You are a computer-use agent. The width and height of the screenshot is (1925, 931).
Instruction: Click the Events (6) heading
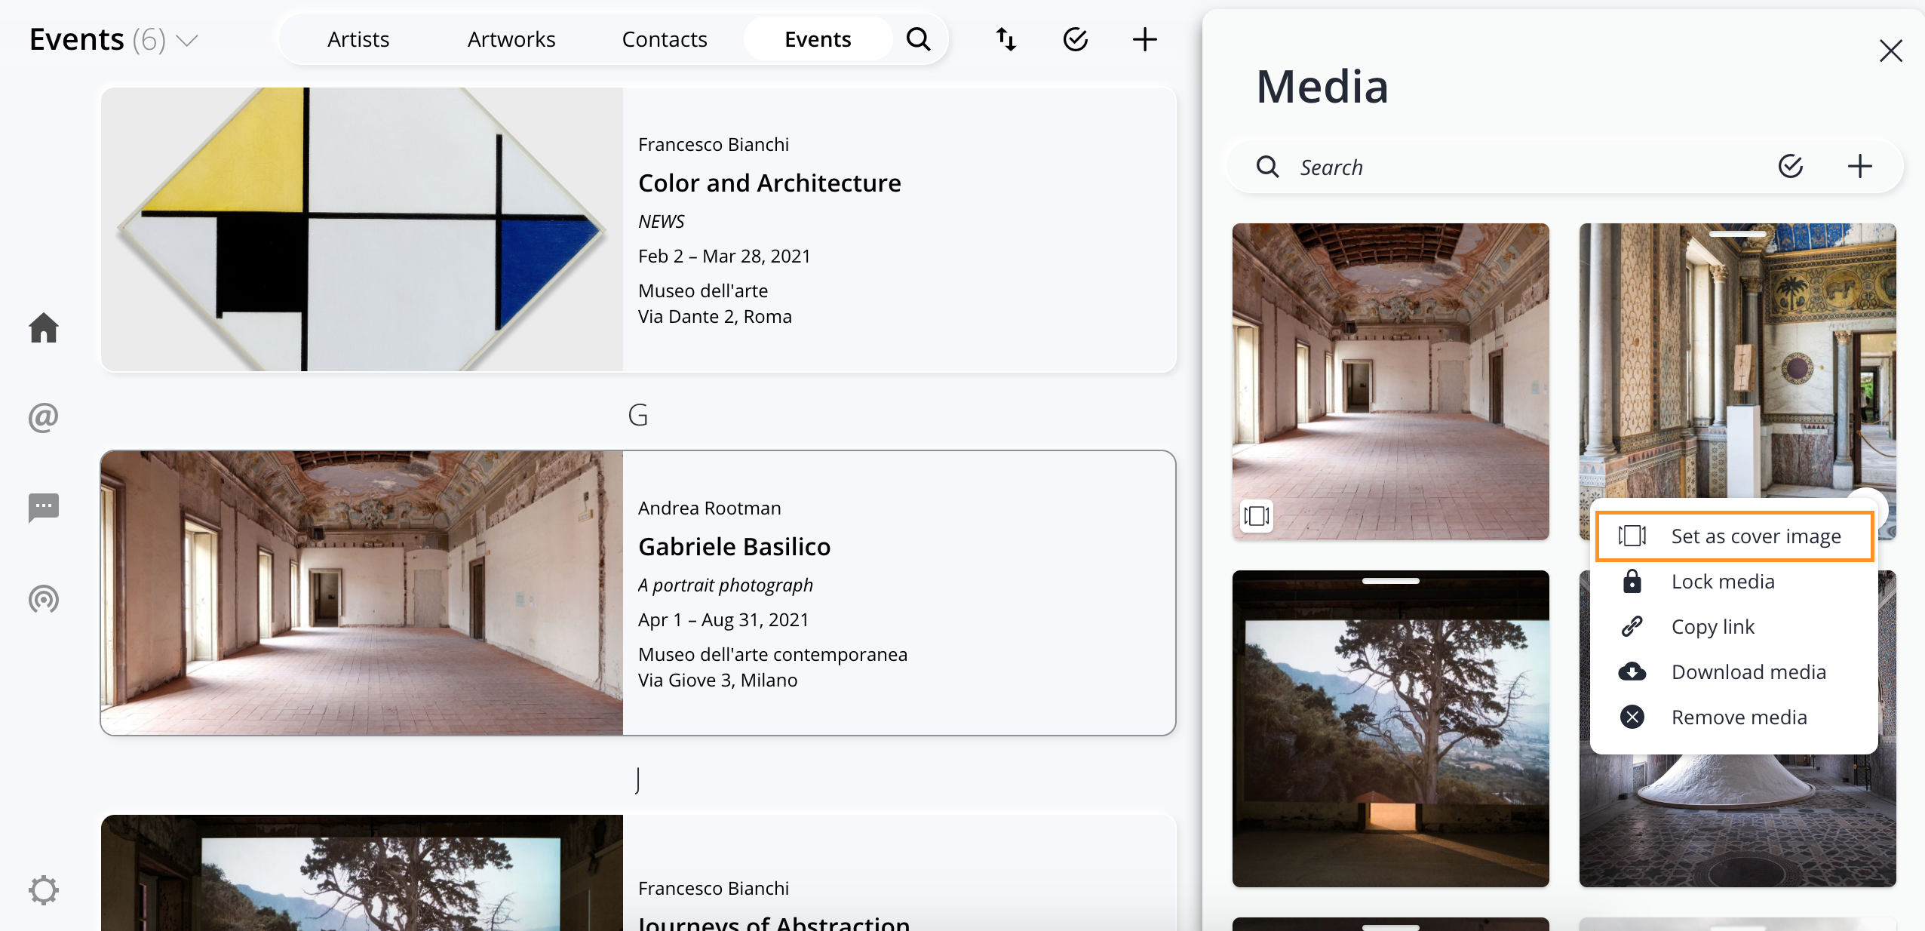[x=97, y=39]
